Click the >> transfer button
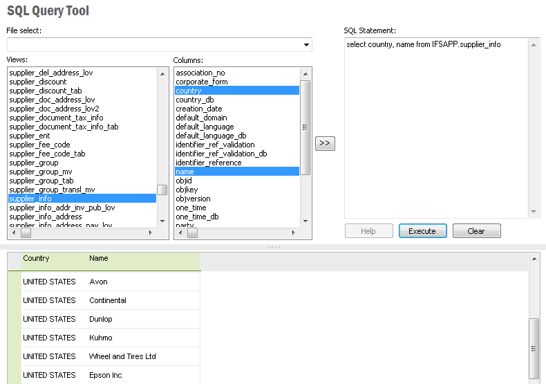This screenshot has width=546, height=384. [325, 143]
